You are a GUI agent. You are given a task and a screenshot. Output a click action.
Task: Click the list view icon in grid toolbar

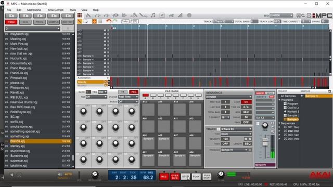(x=100, y=21)
